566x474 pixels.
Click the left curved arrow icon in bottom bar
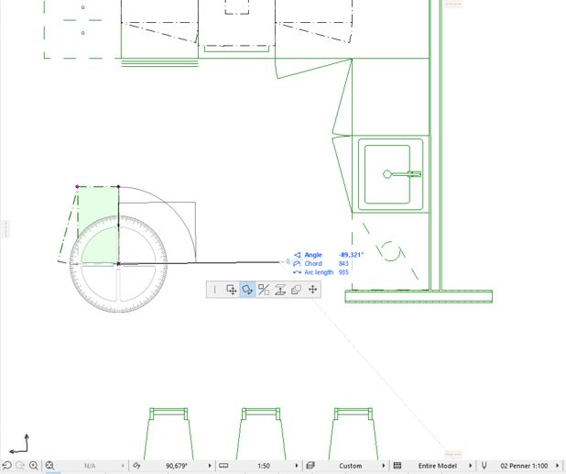6,466
